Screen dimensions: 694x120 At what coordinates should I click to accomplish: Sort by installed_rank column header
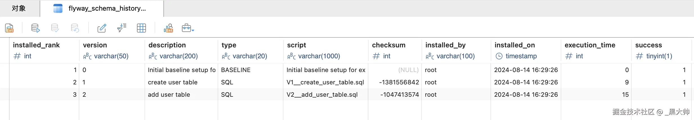[x=36, y=45]
